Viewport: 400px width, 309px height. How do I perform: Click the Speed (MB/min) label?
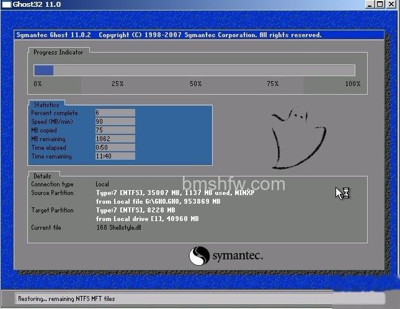[x=52, y=121]
